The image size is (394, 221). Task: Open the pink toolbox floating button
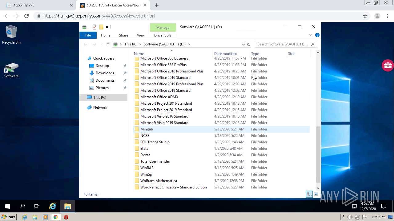click(388, 65)
